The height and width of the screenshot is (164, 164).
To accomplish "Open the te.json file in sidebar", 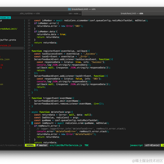I will click(5, 59).
